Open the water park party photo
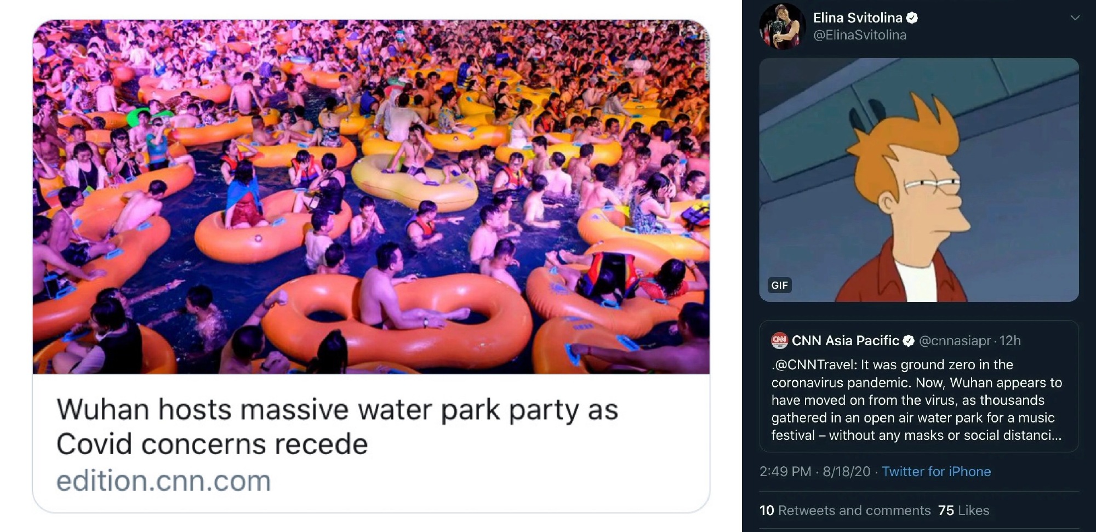 (x=371, y=197)
